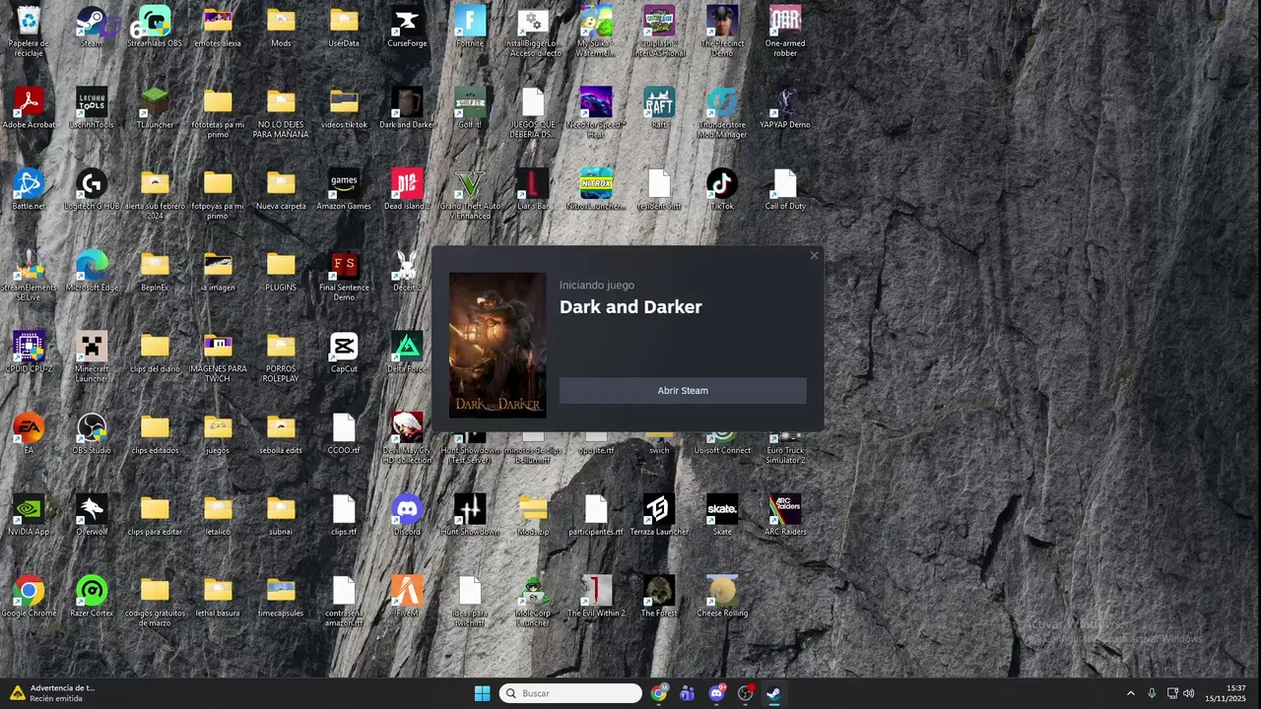Open the volume control in system tray
This screenshot has width=1261, height=709.
click(x=1189, y=693)
